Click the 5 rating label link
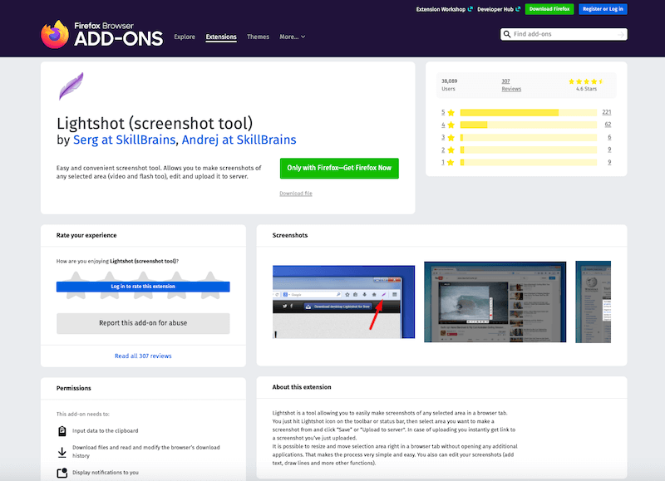Image resolution: width=665 pixels, height=481 pixels. pyautogui.click(x=443, y=112)
